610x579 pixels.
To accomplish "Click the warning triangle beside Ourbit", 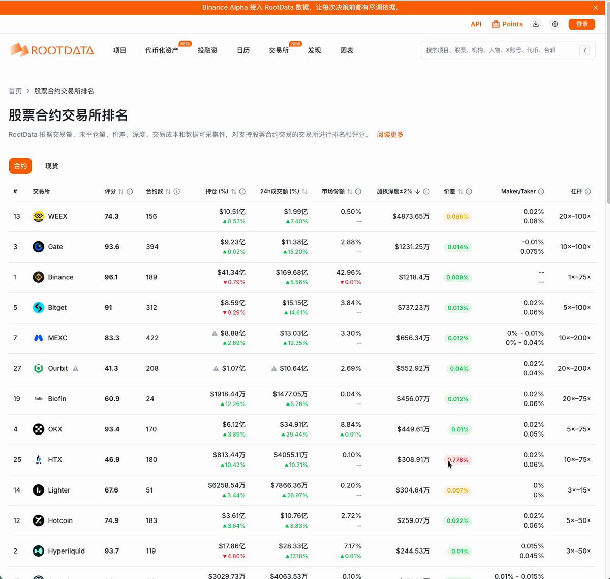I will pos(75,368).
